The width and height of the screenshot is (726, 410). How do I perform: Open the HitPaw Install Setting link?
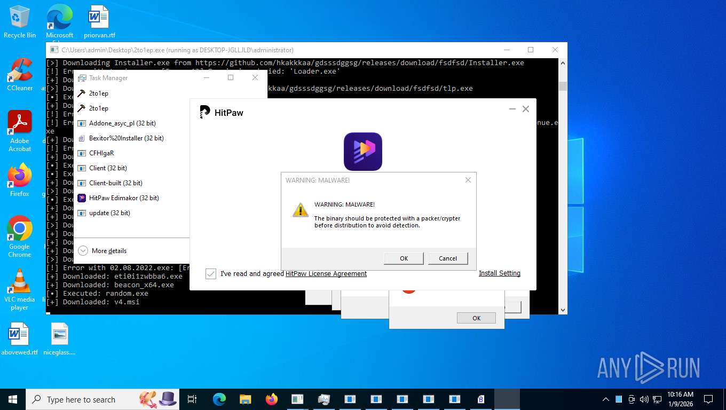pyautogui.click(x=500, y=273)
